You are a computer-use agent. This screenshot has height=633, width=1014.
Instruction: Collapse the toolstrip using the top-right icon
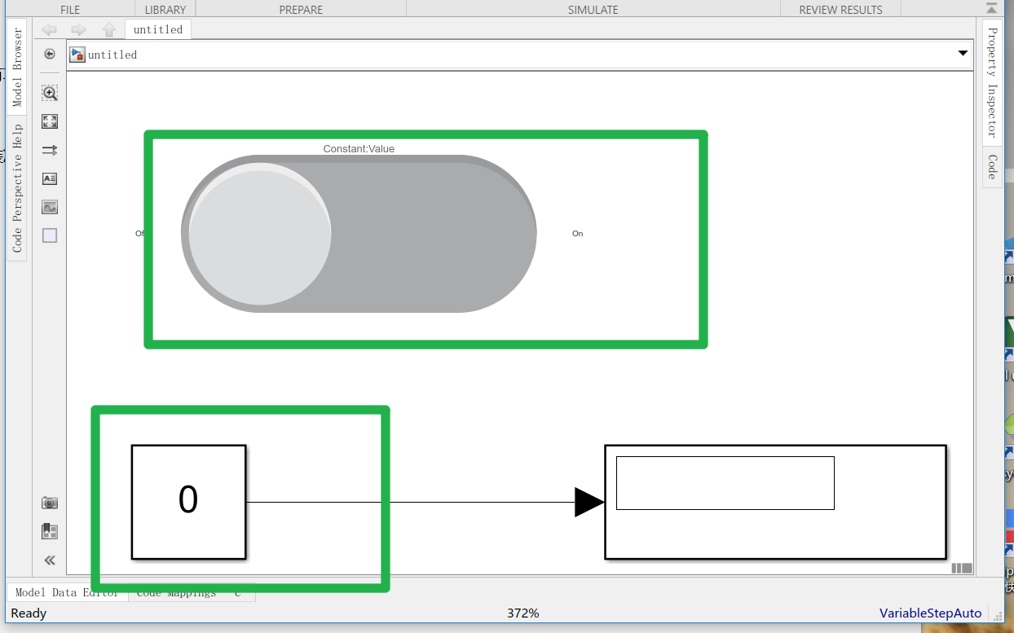pos(991,9)
